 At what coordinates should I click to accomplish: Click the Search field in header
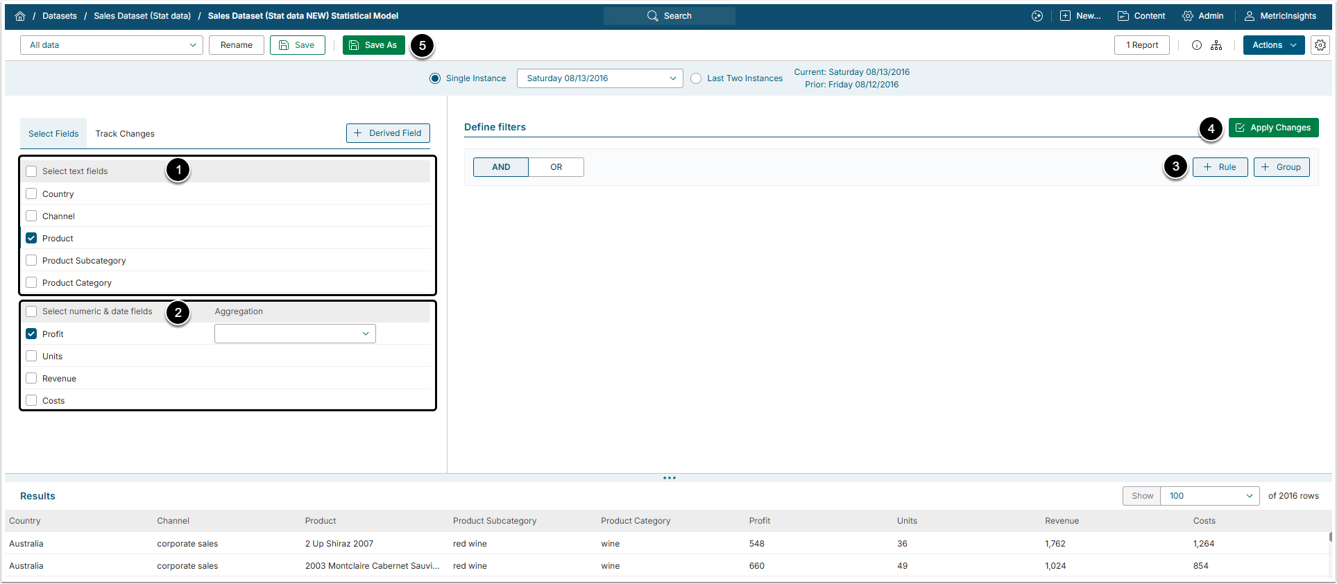coord(669,16)
